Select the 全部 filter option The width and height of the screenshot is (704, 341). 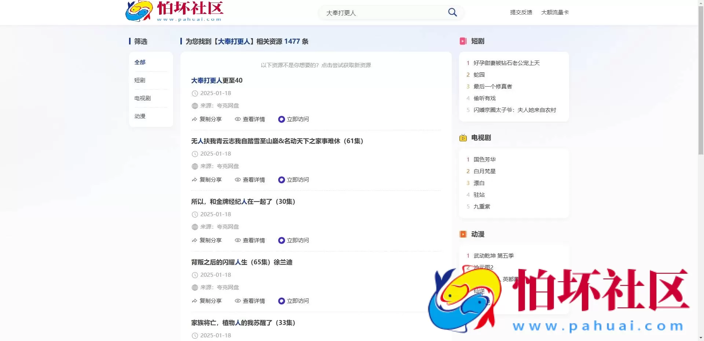pyautogui.click(x=139, y=62)
